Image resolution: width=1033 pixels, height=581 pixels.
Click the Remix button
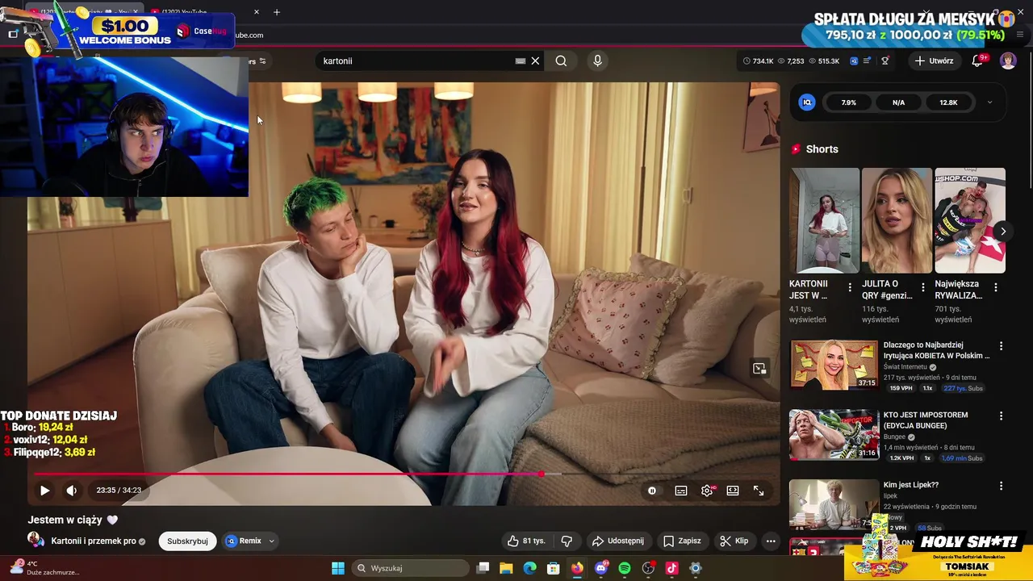pos(243,541)
